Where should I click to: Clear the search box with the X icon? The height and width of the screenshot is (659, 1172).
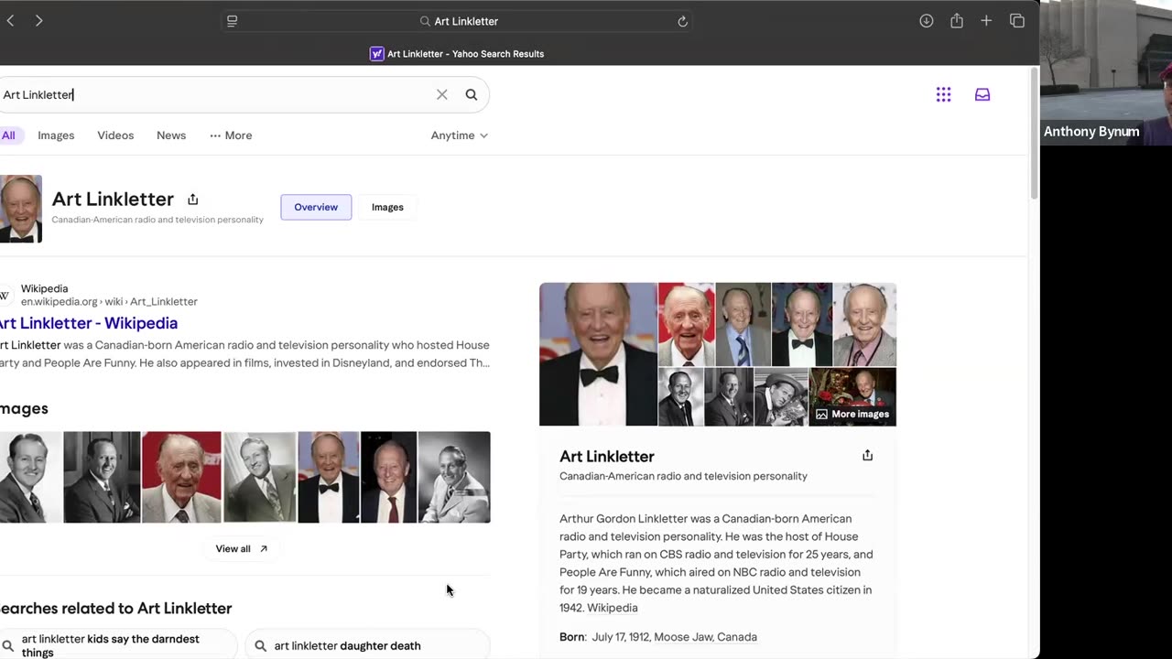pyautogui.click(x=442, y=94)
